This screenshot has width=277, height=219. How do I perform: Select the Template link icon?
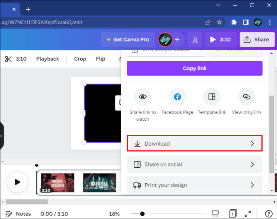[x=212, y=97]
